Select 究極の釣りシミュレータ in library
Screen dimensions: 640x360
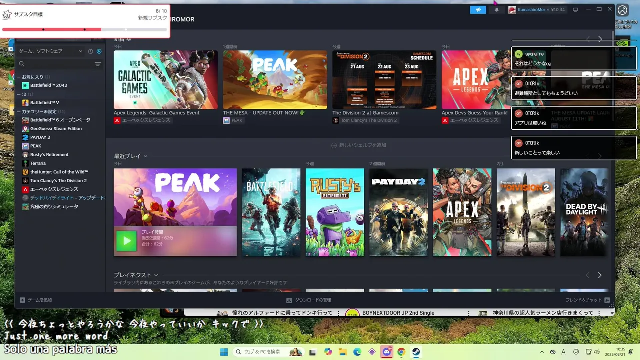click(54, 206)
